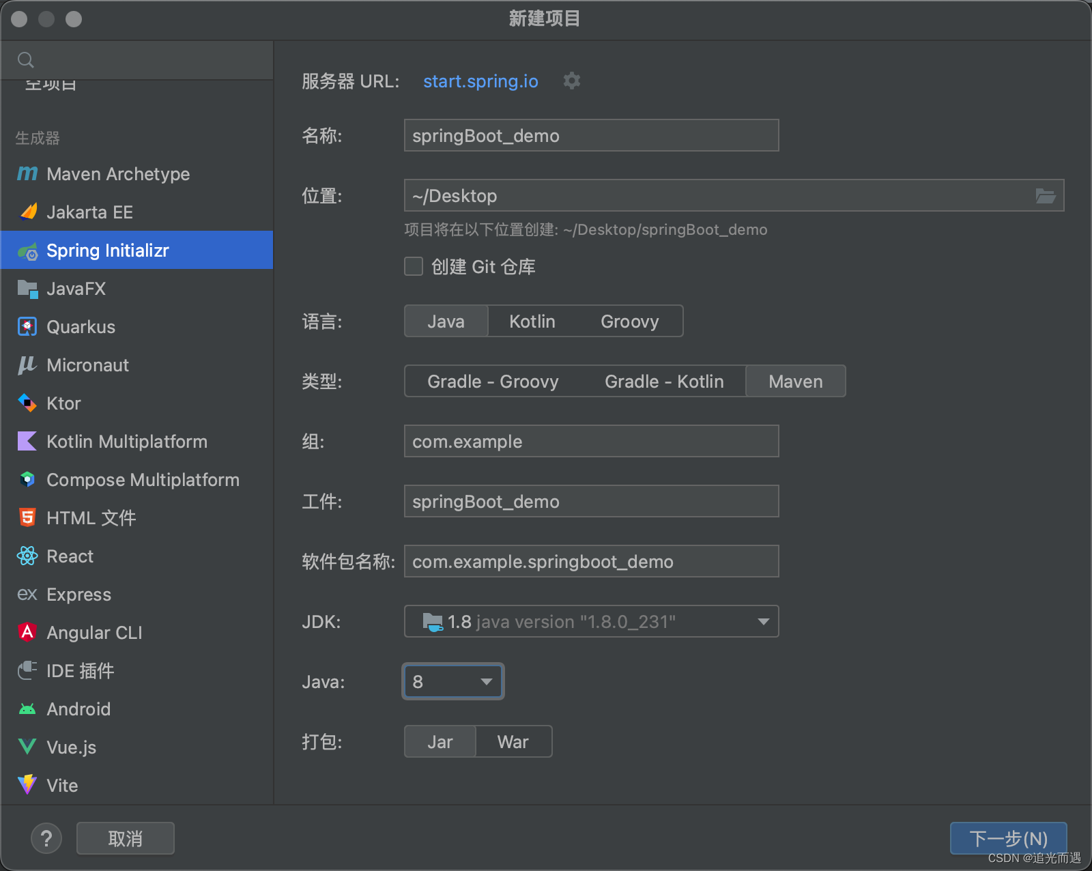
Task: Select Groovy as the language
Action: [630, 322]
